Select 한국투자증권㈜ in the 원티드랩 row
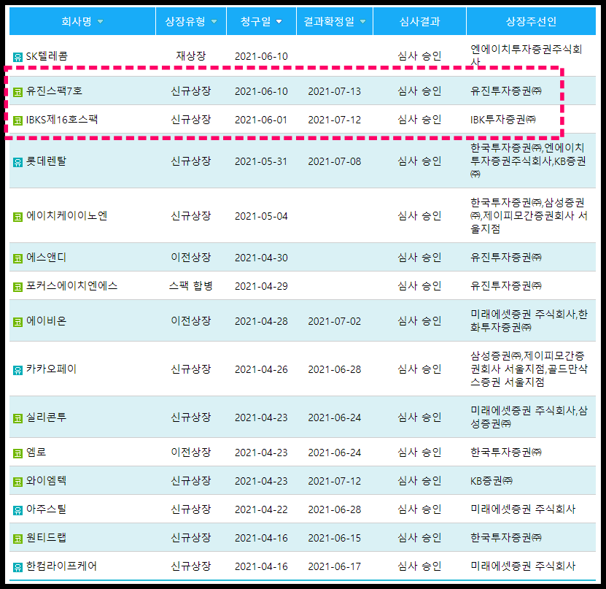Screen dimensions: 606x589 click(x=506, y=538)
